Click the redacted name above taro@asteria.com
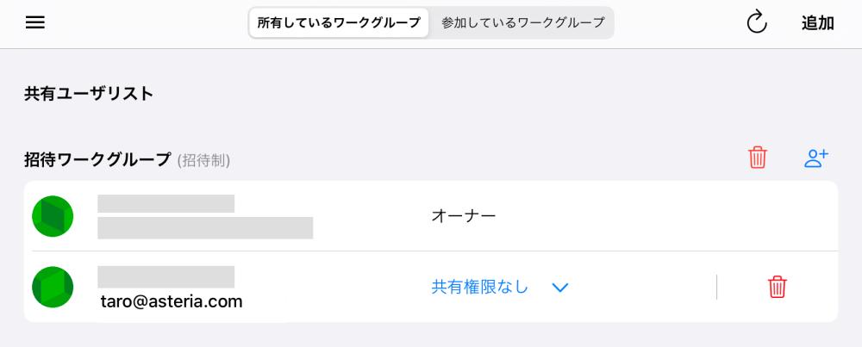The width and height of the screenshot is (862, 347). click(166, 276)
